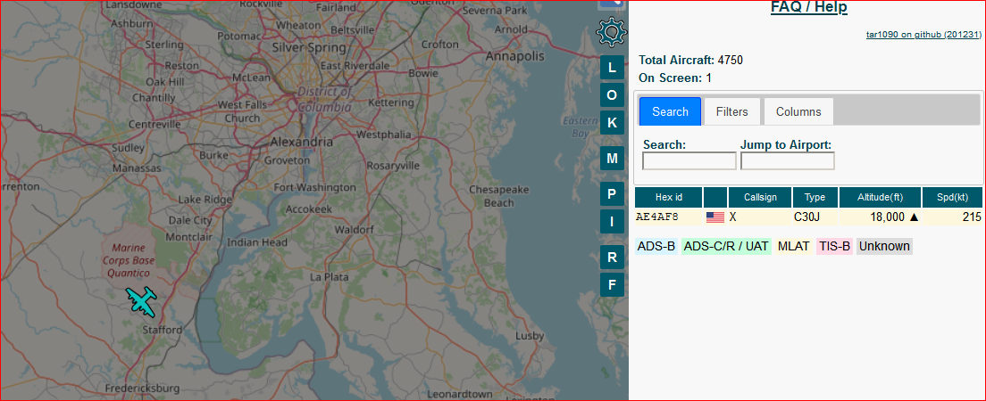Viewport: 986px width, 401px height.
Task: Sort table by Type column
Action: click(815, 197)
